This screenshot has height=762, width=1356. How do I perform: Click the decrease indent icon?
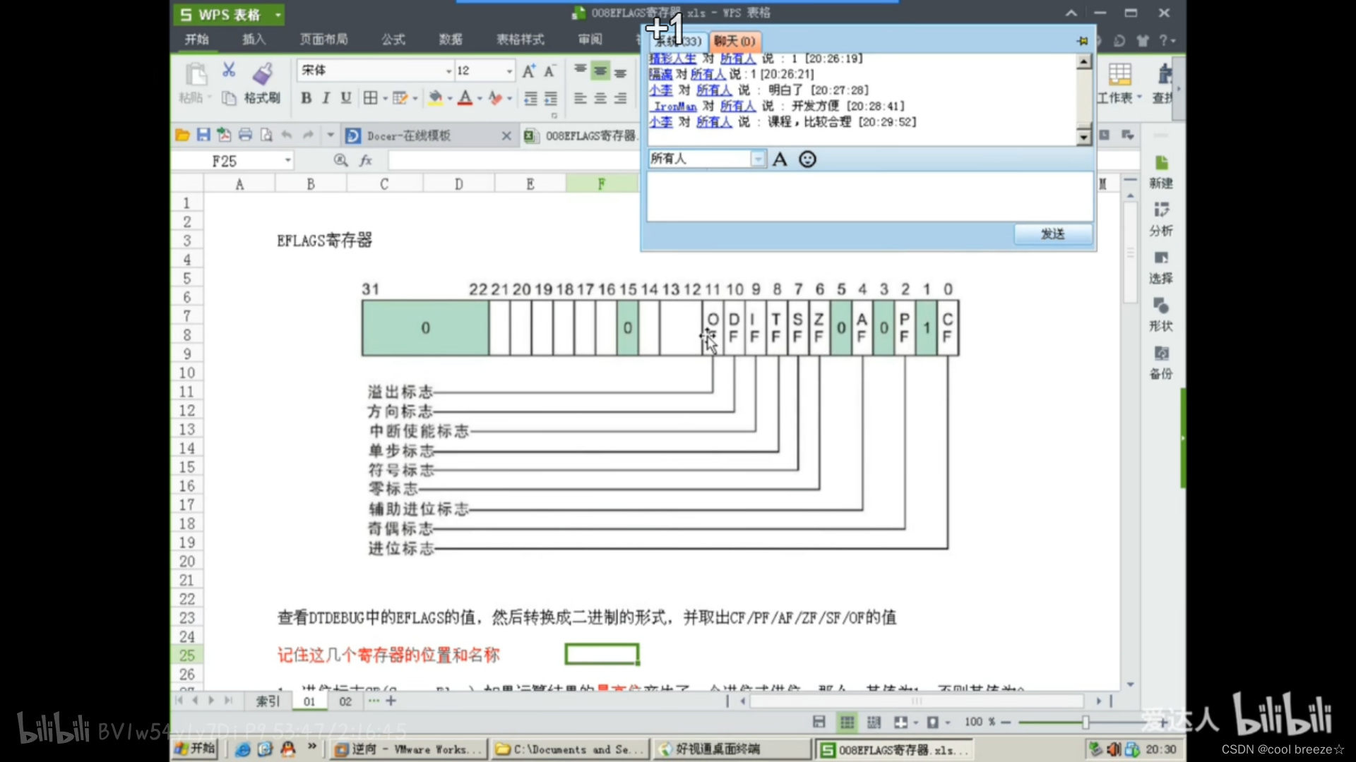pyautogui.click(x=530, y=98)
